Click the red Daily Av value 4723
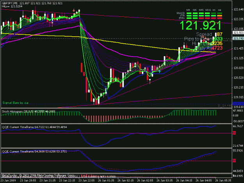Screen dimensions: 244x183 tap(217, 48)
